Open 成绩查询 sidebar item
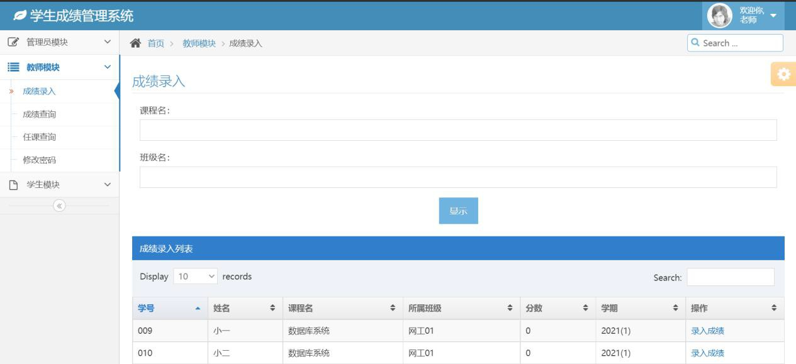 pos(39,114)
